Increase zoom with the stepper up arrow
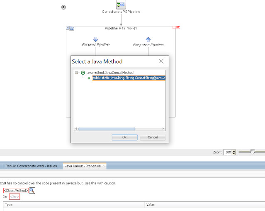The height and width of the screenshot is (211, 265). click(x=234, y=151)
